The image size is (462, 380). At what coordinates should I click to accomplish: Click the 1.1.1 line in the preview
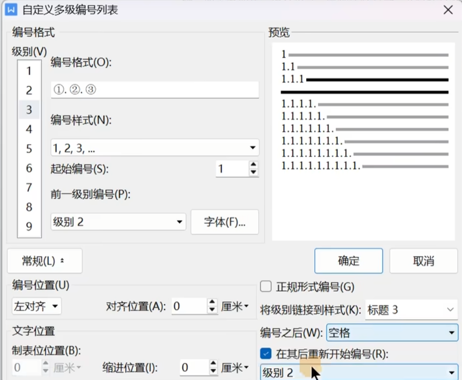click(x=365, y=80)
